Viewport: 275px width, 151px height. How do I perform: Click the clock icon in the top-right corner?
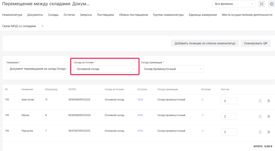coord(272,4)
